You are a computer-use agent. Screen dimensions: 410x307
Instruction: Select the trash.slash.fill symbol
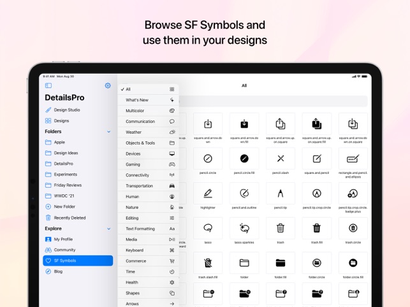[208, 263]
